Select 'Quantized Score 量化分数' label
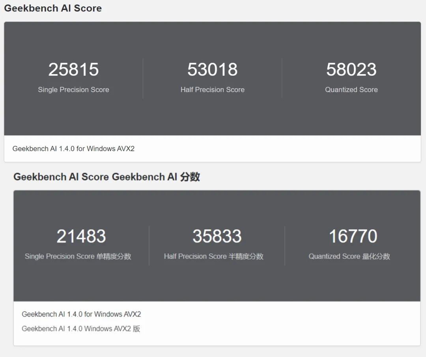The image size is (426, 357). [x=349, y=256]
